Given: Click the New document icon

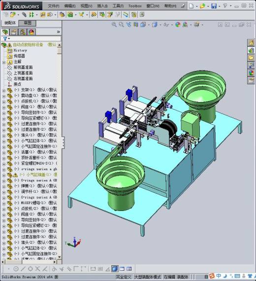Looking at the screenshot, I should 191,6.
